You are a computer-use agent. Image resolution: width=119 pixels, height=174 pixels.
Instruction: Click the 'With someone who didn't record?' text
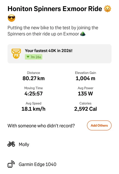click(41, 126)
